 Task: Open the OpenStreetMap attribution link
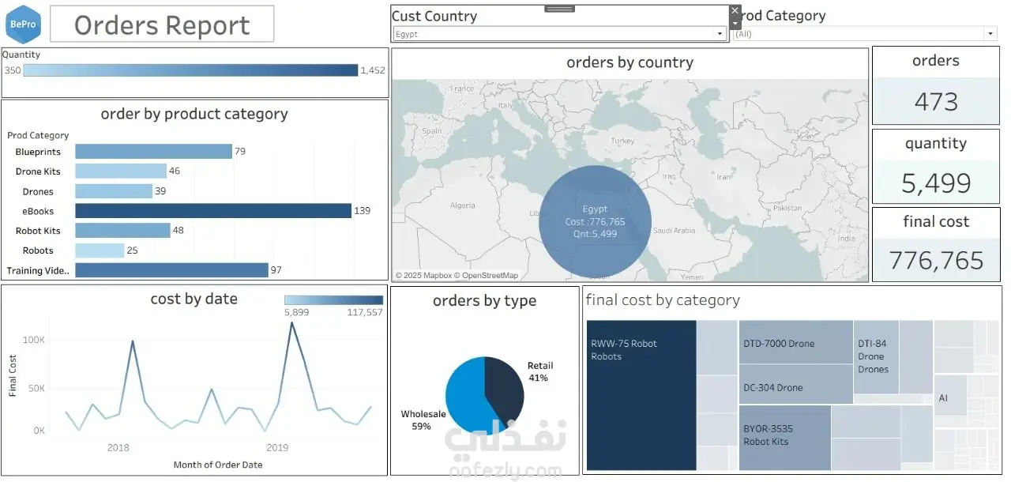(x=490, y=276)
